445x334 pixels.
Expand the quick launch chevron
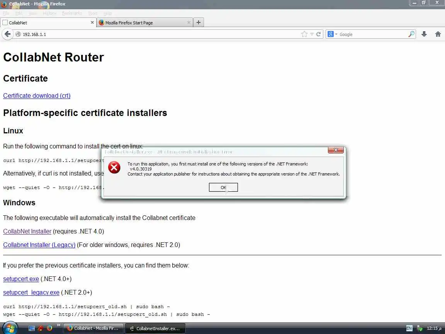pyautogui.click(x=58, y=325)
